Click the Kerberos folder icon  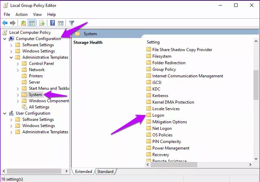[x=149, y=95]
